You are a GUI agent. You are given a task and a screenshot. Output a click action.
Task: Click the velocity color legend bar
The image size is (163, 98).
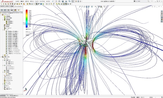click(27, 19)
